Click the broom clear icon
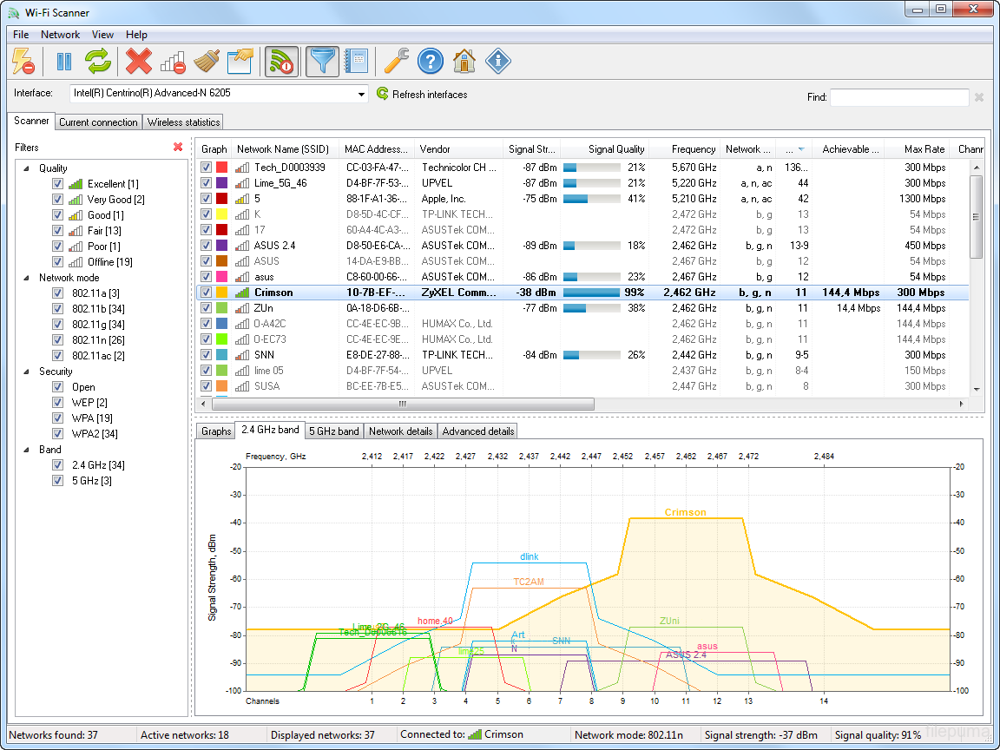 206,61
